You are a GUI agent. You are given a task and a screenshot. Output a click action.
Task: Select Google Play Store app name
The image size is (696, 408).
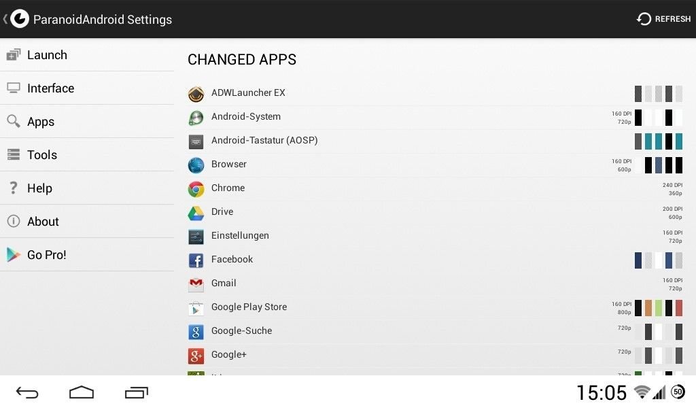[x=249, y=307]
